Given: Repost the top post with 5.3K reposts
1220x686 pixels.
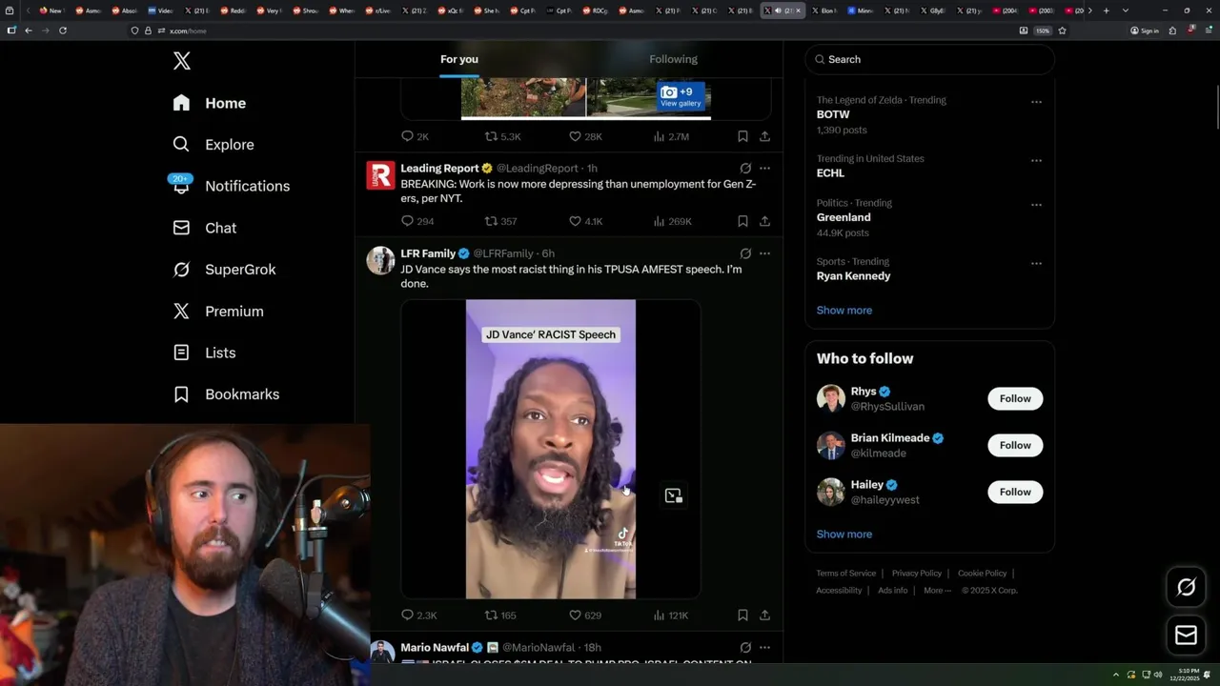Looking at the screenshot, I should (x=502, y=136).
